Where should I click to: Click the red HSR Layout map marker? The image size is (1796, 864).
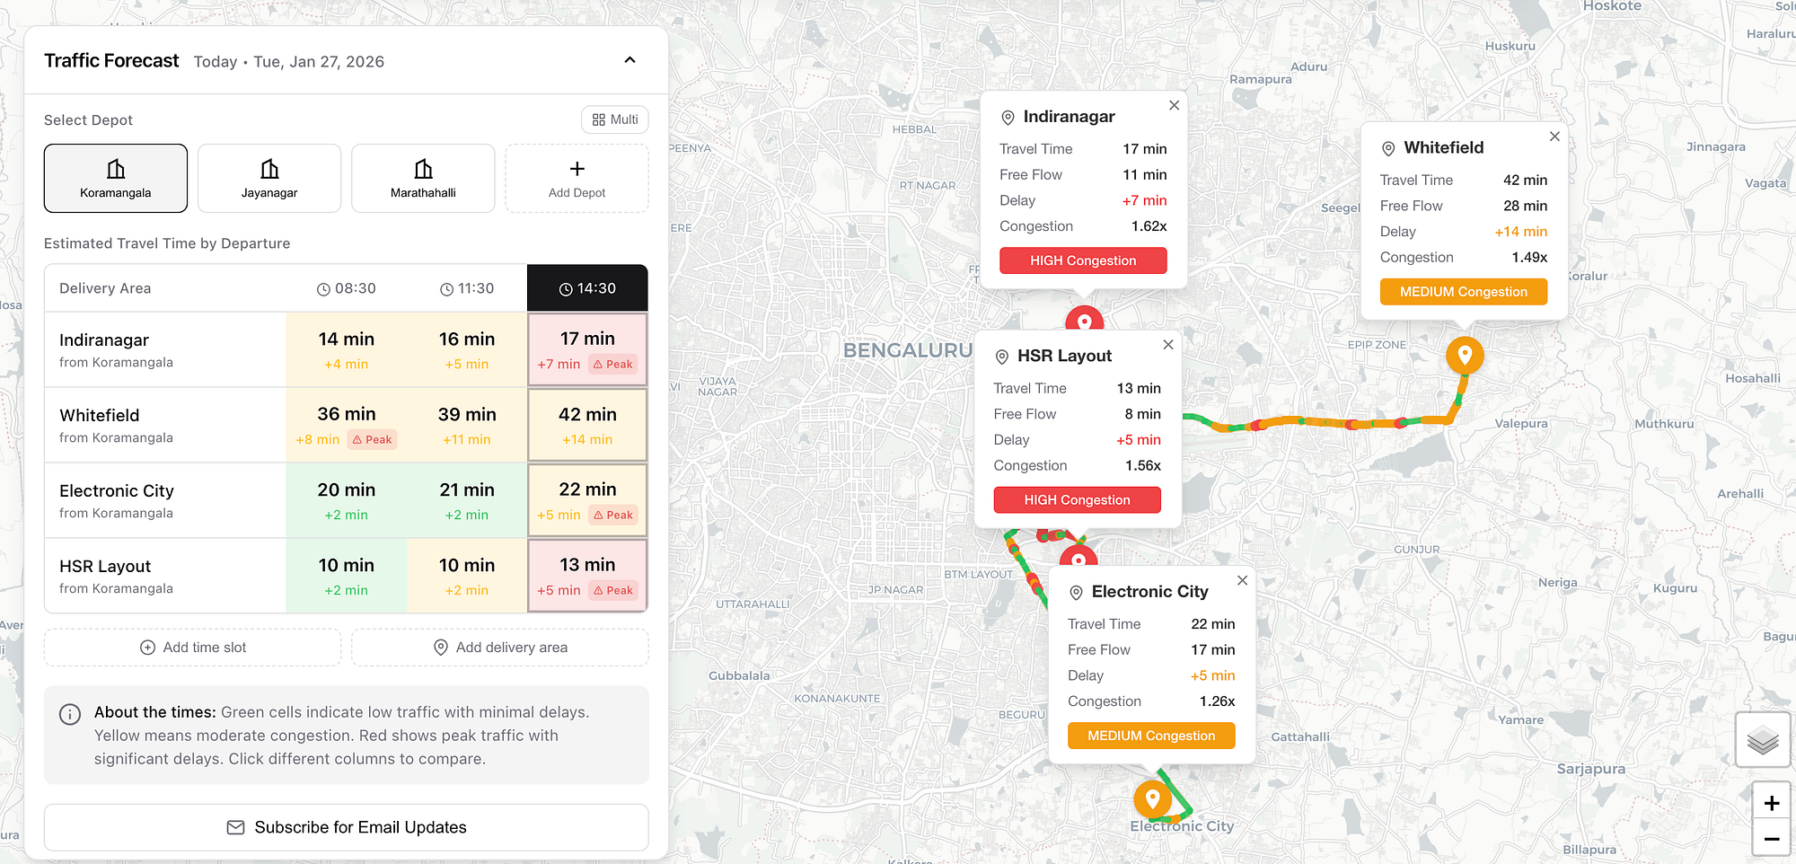pyautogui.click(x=1078, y=557)
